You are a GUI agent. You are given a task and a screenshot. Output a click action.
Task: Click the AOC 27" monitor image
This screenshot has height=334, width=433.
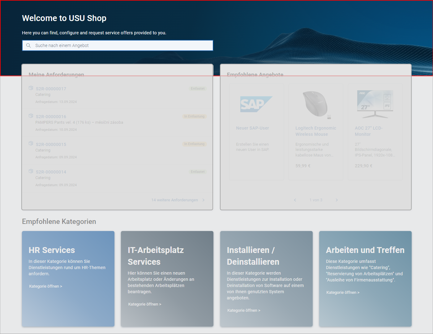click(x=375, y=104)
